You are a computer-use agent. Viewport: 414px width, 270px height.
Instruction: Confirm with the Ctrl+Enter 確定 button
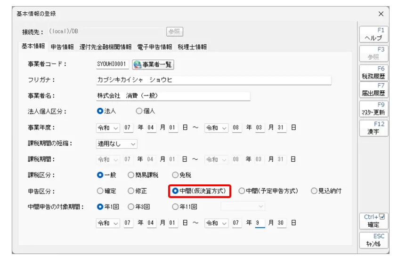(x=373, y=221)
